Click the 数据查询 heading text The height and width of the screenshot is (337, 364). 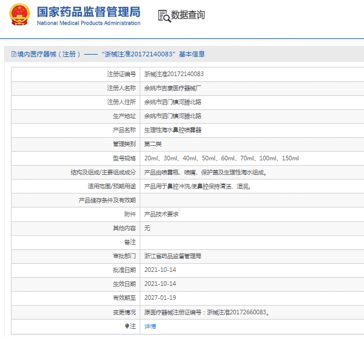188,15
